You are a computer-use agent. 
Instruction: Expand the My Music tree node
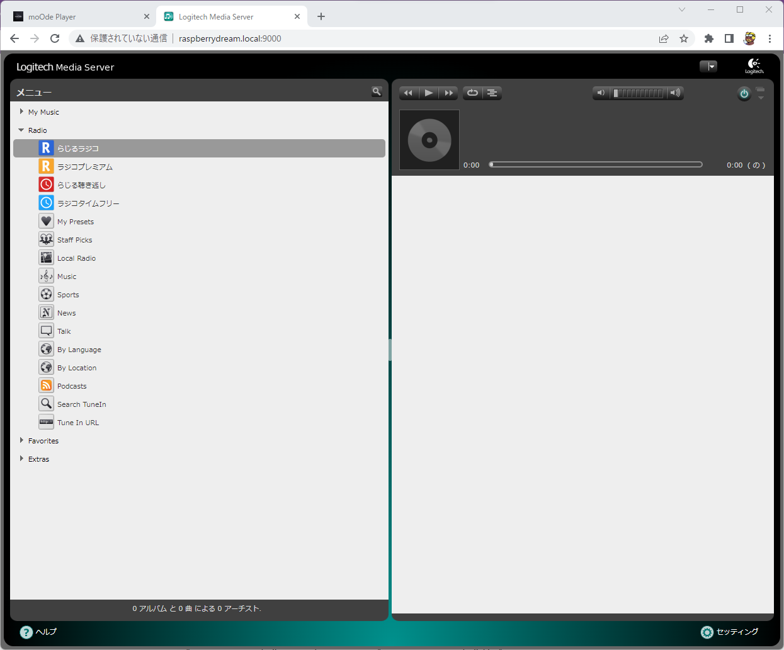(x=21, y=111)
